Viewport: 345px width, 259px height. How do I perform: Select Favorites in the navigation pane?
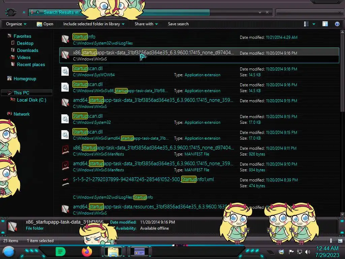22,36
